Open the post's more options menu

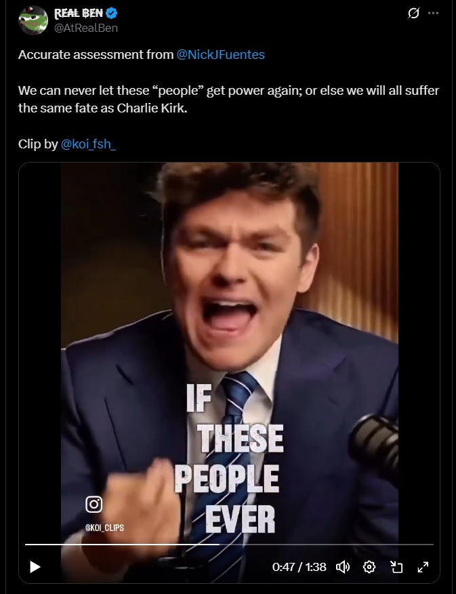coord(433,14)
